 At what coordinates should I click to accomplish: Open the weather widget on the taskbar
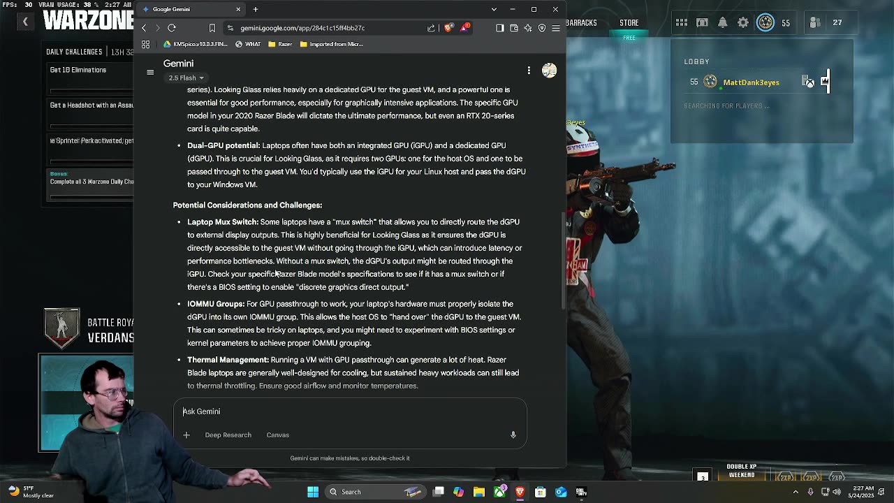coord(29,492)
